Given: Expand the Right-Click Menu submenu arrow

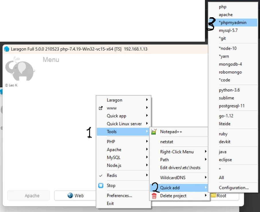Looking at the screenshot, I should [x=206, y=151].
